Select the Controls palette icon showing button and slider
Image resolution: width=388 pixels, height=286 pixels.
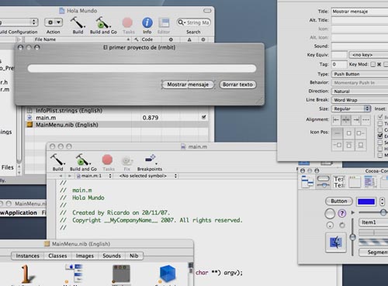(323, 181)
